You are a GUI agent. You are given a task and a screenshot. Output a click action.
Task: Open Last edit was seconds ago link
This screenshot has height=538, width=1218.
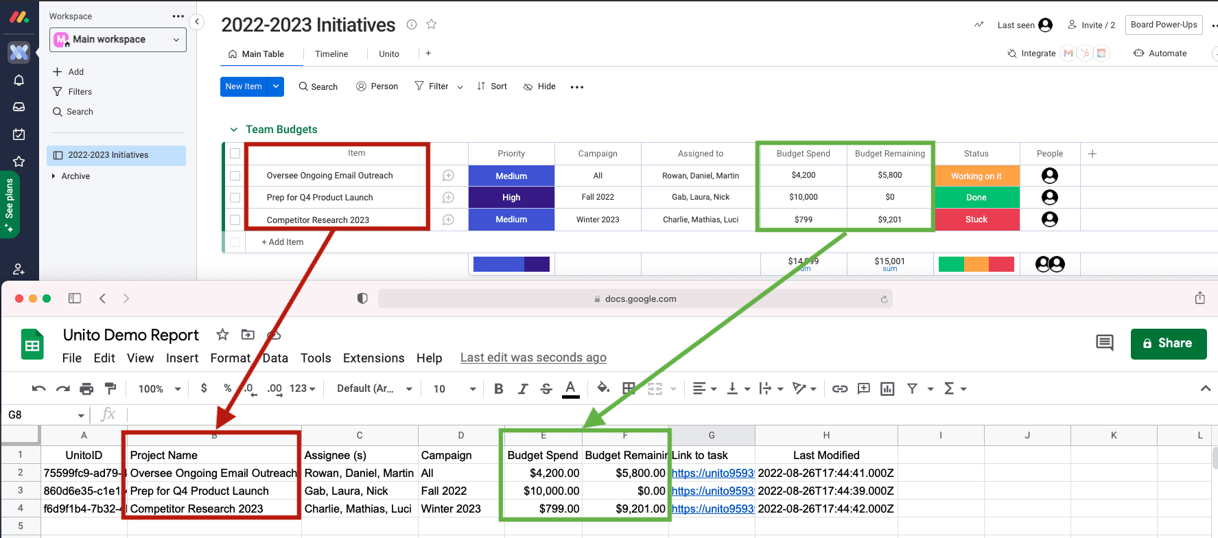pos(533,358)
